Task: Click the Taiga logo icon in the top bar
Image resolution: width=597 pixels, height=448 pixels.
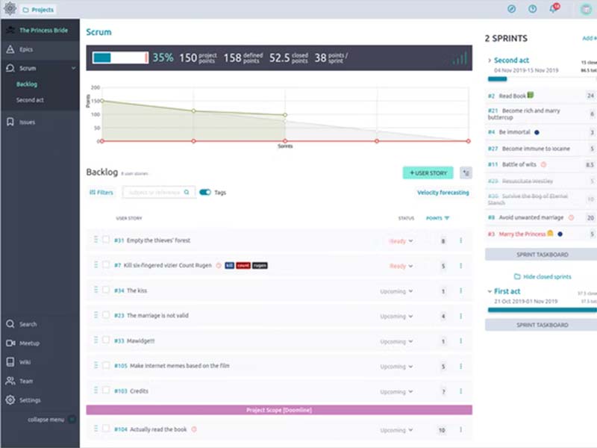Action: tap(10, 8)
